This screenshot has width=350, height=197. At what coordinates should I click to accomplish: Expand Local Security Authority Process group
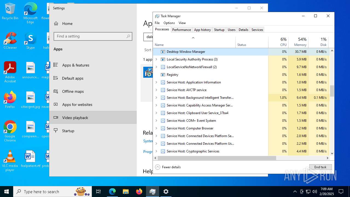coord(156,59)
